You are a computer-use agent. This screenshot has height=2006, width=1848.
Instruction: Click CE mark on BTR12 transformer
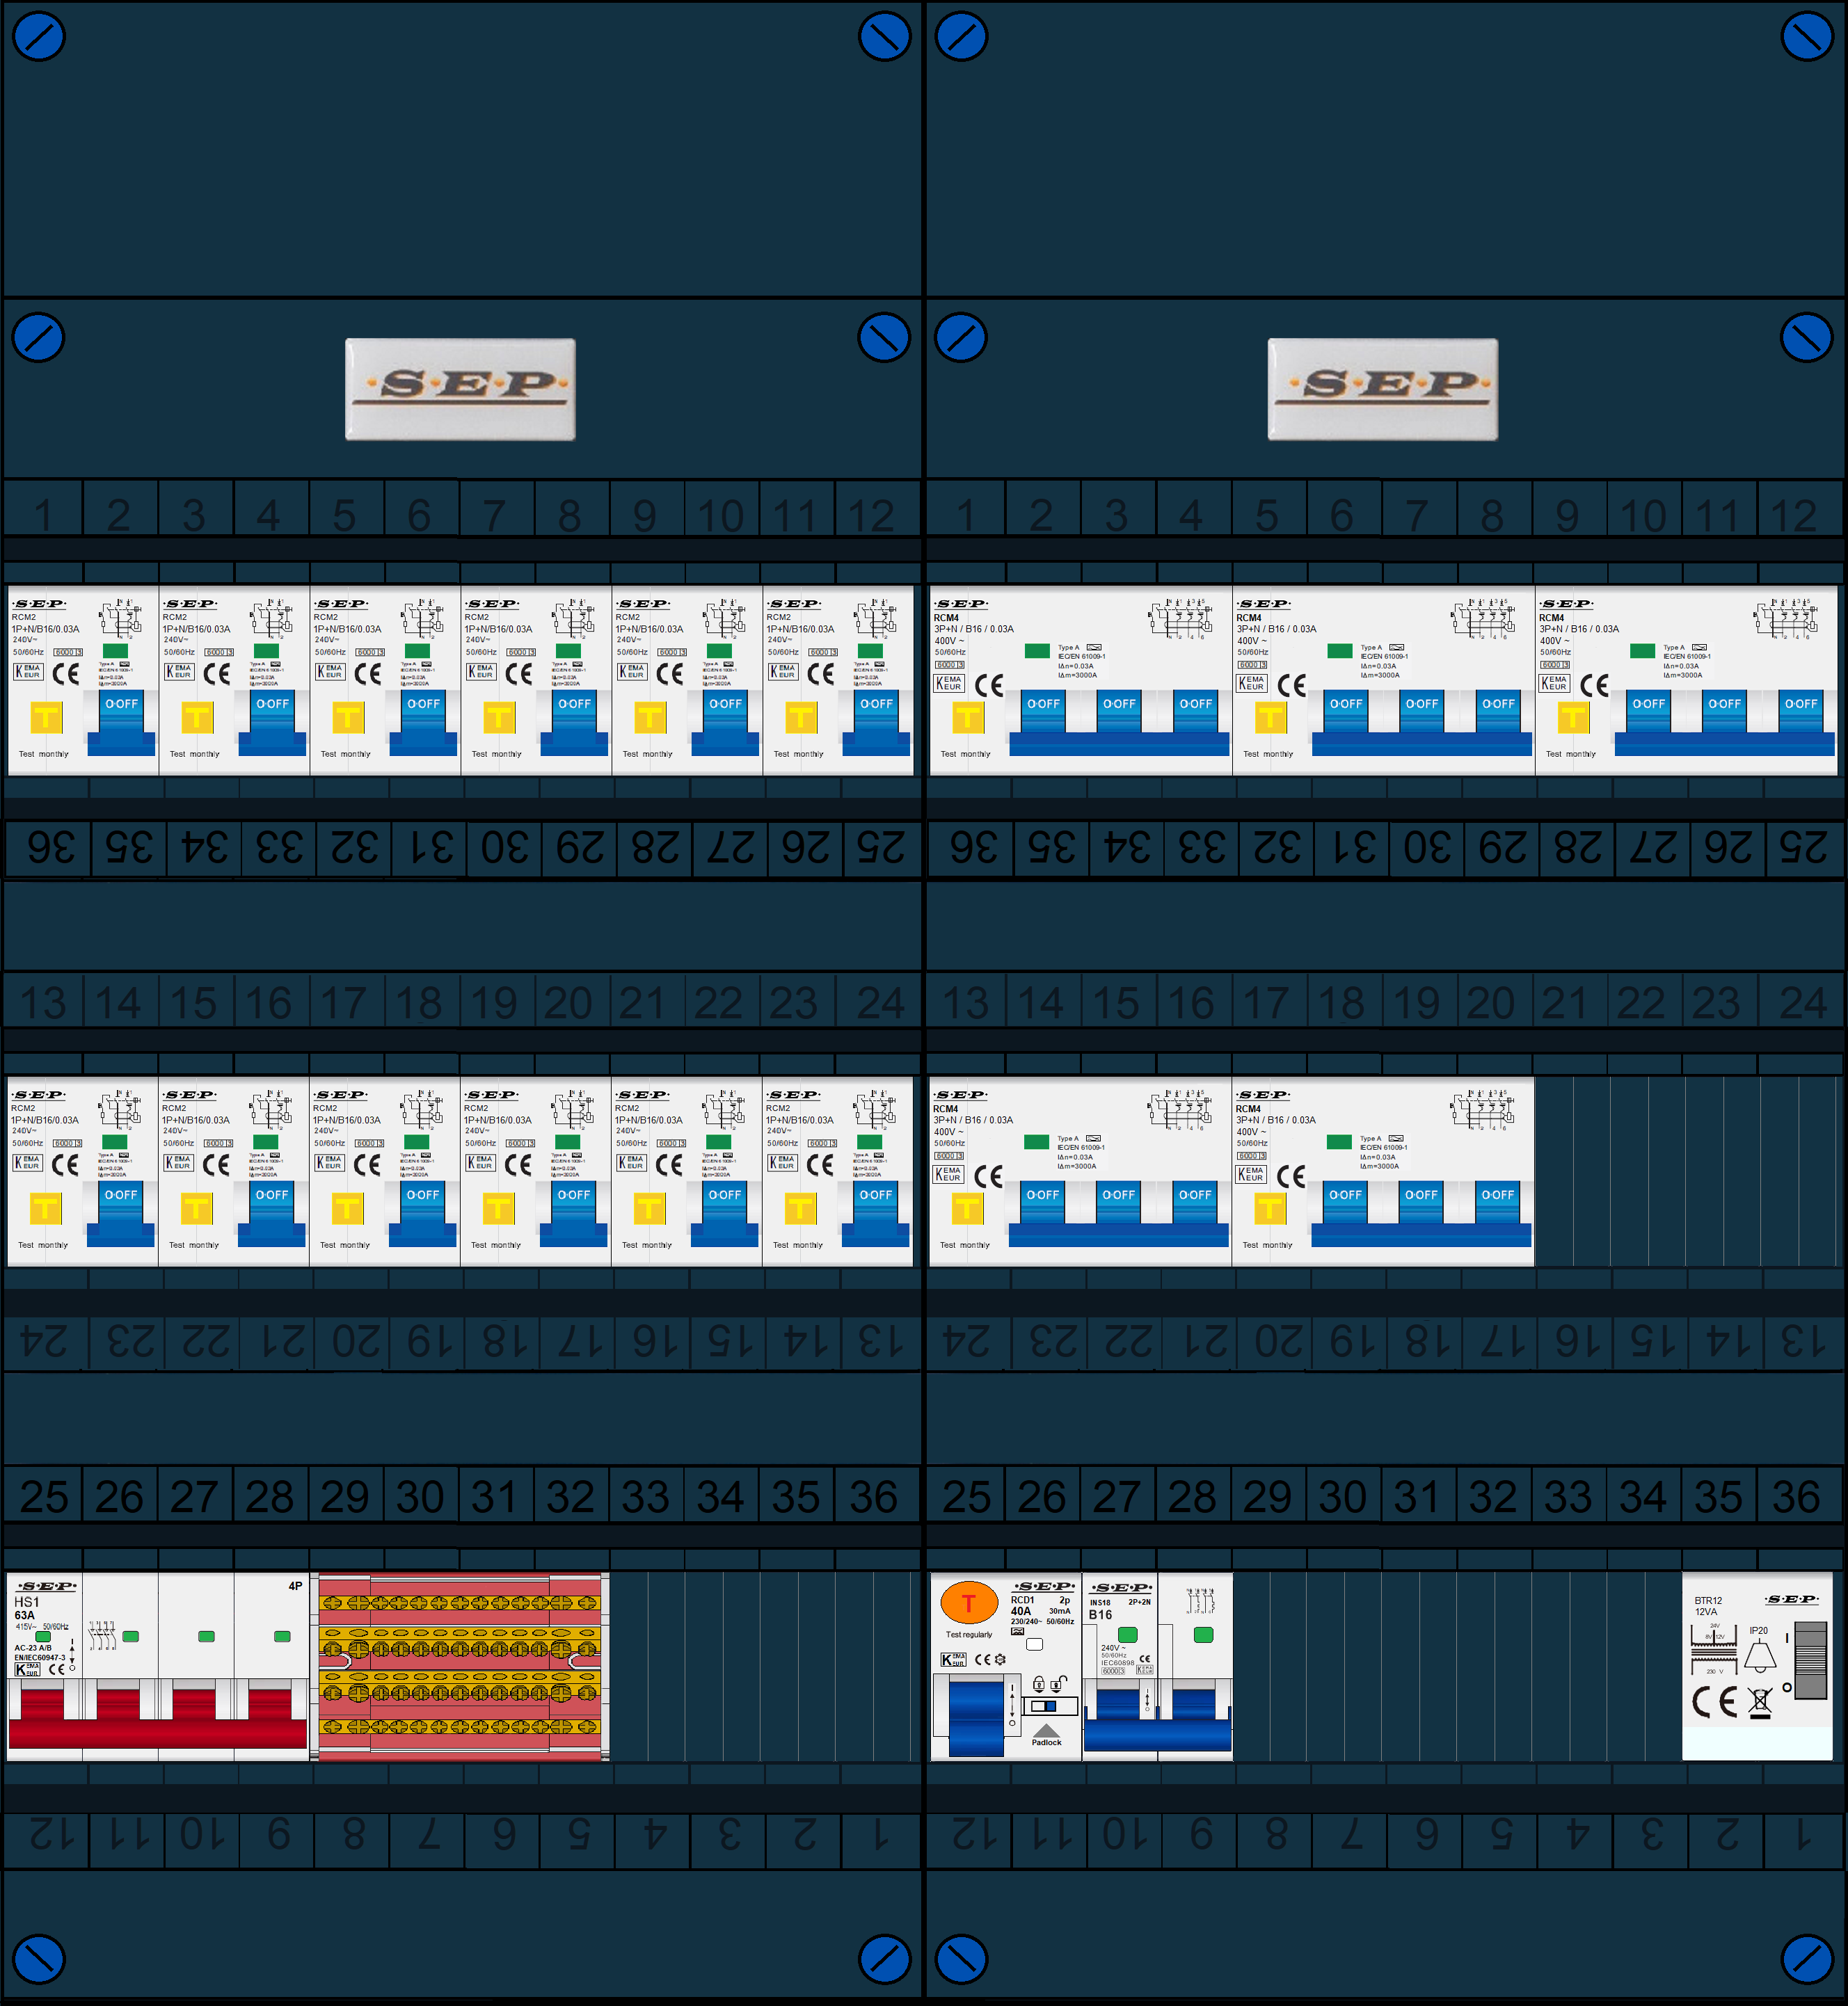point(1715,1701)
